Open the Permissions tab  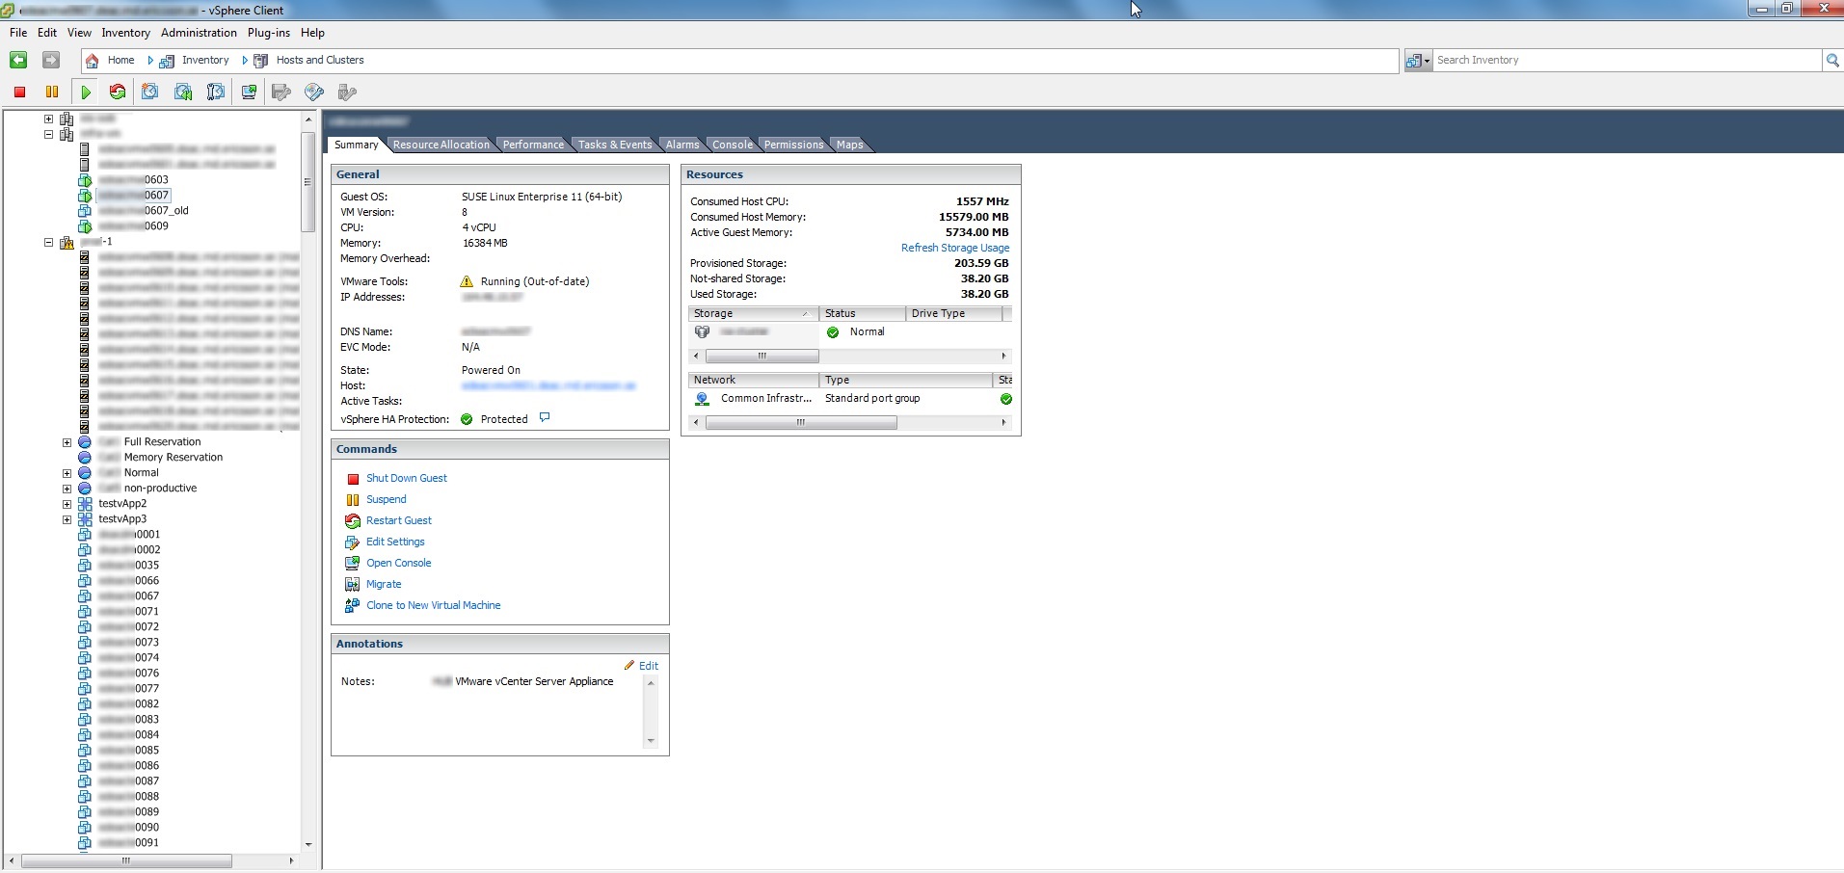pyautogui.click(x=793, y=145)
